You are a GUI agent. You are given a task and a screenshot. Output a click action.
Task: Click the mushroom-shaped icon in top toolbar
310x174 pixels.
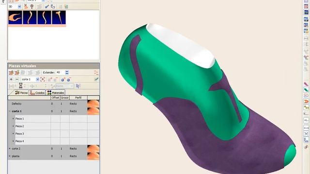tap(31, 7)
